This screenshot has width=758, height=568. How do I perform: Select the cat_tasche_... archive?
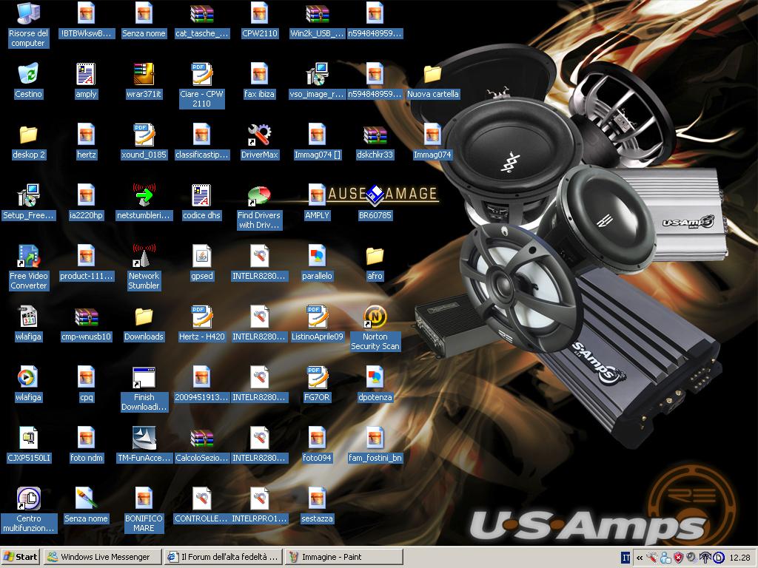(201, 20)
